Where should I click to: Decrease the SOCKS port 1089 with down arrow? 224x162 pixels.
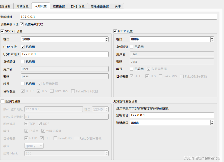pos(107,40)
